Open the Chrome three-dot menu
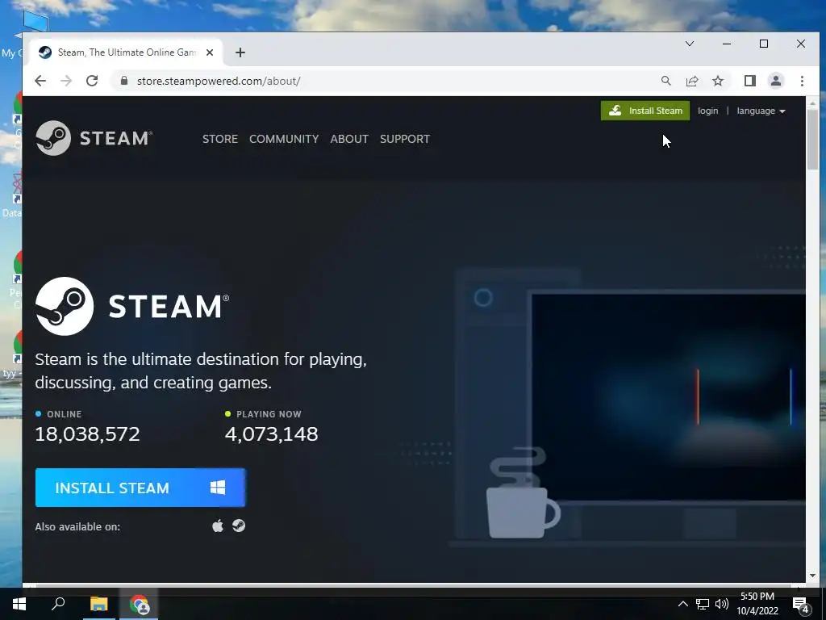Screen dimensions: 826x620 point(802,81)
